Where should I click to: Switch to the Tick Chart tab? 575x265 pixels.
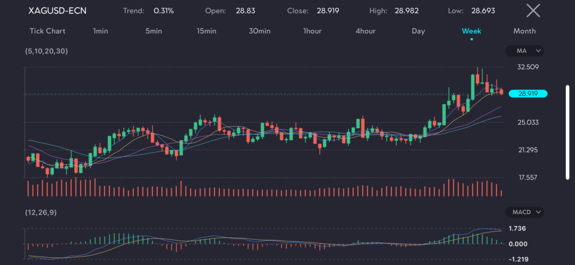point(47,31)
